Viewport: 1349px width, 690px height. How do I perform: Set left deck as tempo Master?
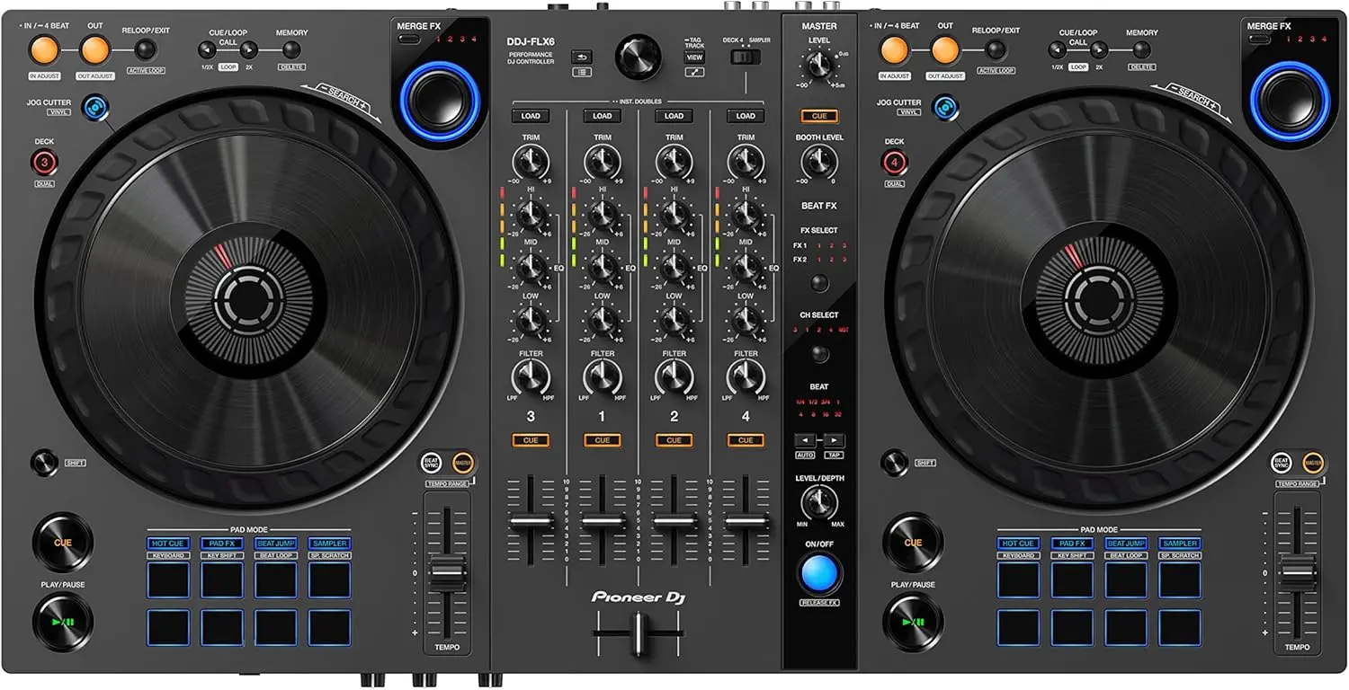462,463
